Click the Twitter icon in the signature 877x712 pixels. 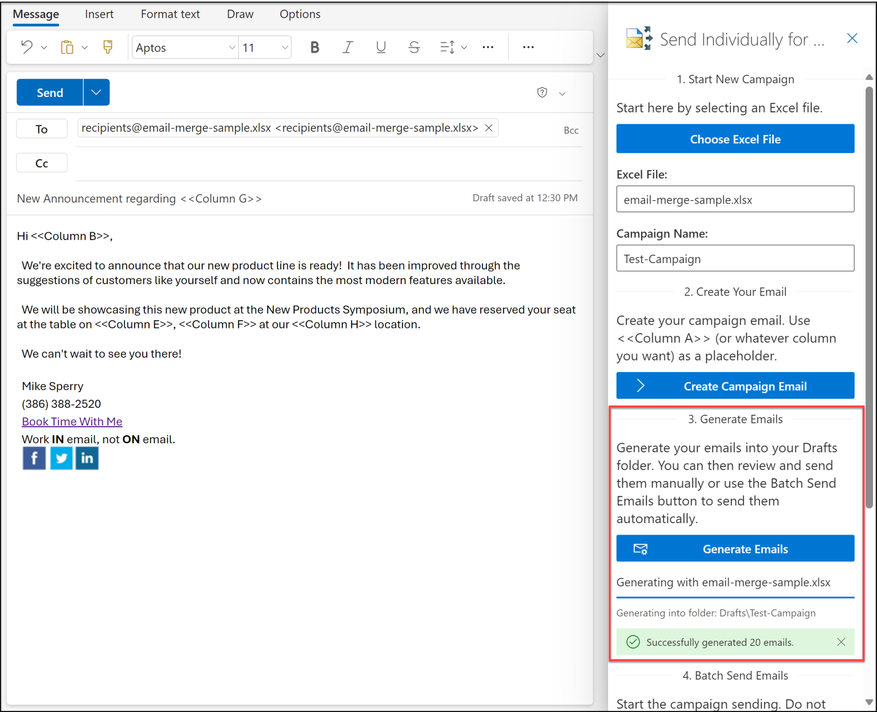tap(61, 458)
